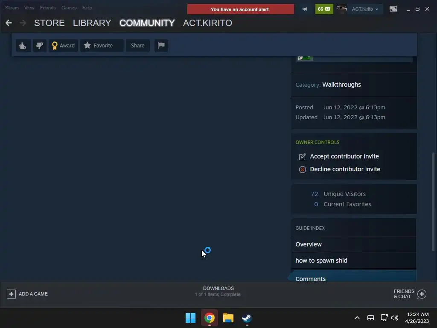
Task: Click the page vertical scrollbar
Action: (x=433, y=202)
